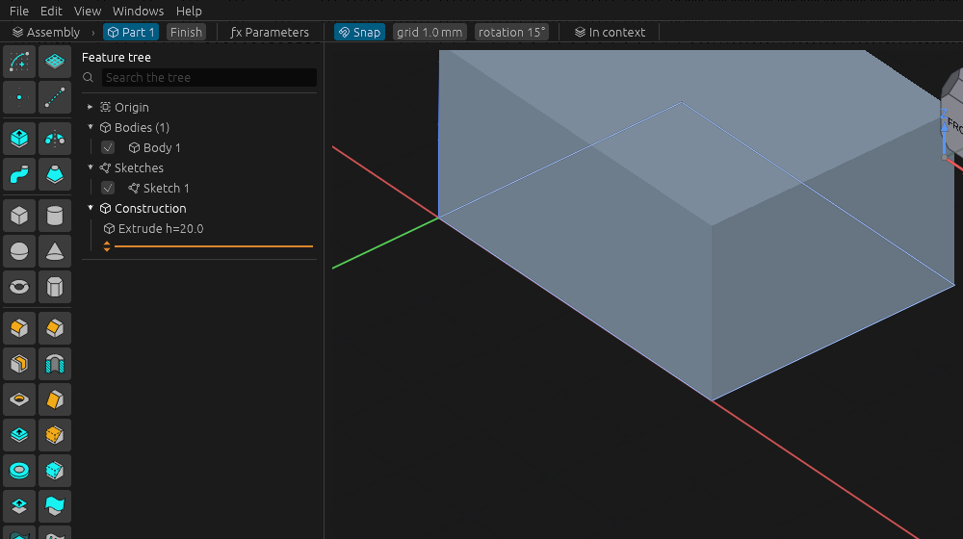963x539 pixels.
Task: Collapse the Sketches node
Action: click(91, 167)
